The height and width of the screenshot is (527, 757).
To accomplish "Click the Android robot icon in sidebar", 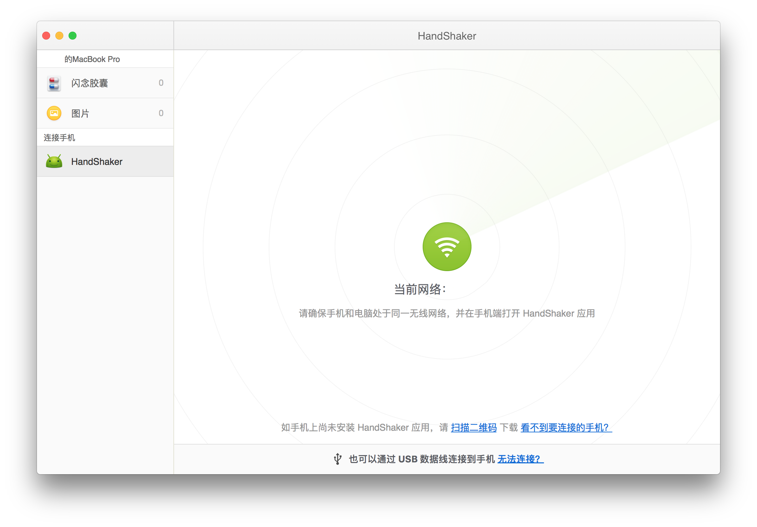I will pos(54,162).
